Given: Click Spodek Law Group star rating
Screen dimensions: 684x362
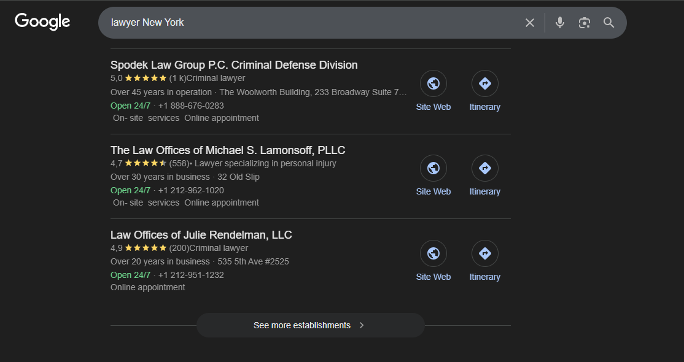Looking at the screenshot, I should (146, 79).
